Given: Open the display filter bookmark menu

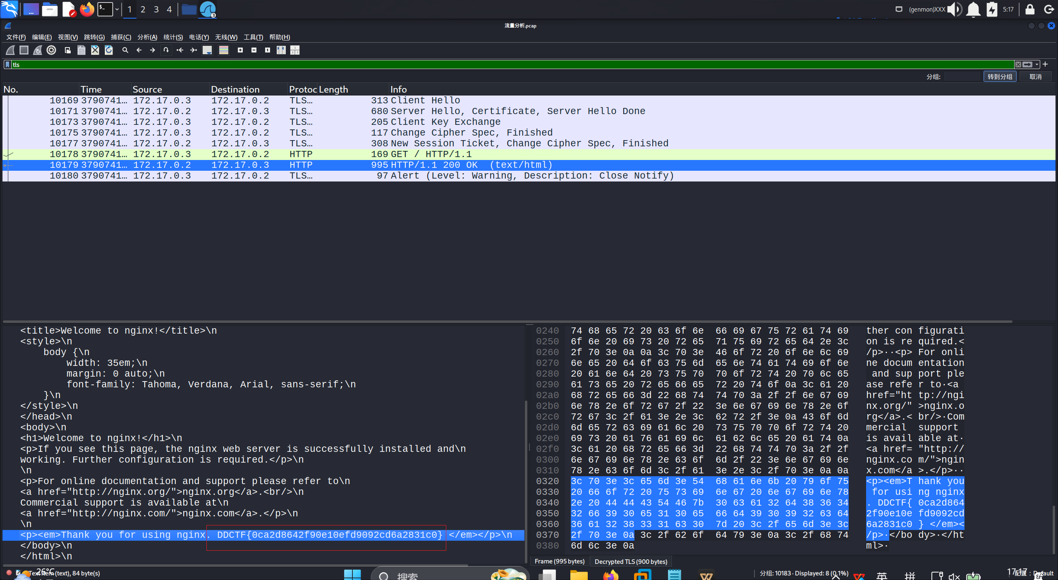Looking at the screenshot, I should pyautogui.click(x=7, y=64).
